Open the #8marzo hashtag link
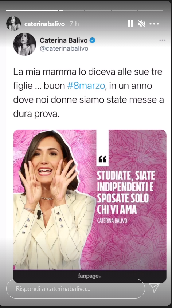The image size is (172, 308). (x=86, y=86)
